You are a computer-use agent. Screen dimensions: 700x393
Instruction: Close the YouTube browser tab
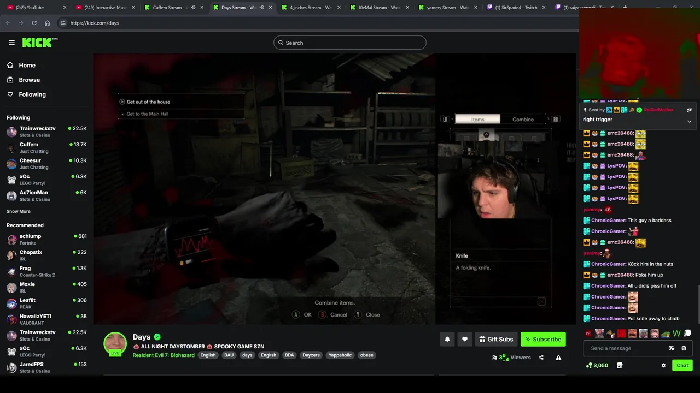[x=65, y=8]
